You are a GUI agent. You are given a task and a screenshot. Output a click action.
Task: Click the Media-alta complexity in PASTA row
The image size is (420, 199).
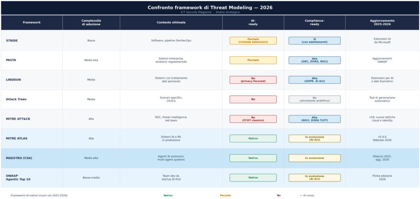tap(91, 60)
